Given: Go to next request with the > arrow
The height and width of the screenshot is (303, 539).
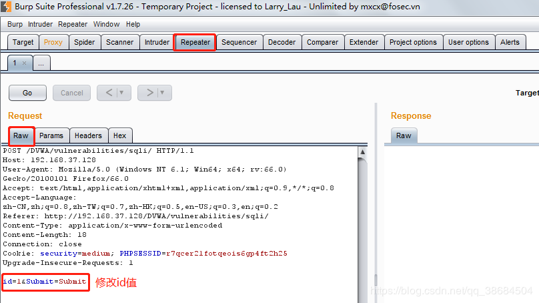Looking at the screenshot, I should (149, 93).
